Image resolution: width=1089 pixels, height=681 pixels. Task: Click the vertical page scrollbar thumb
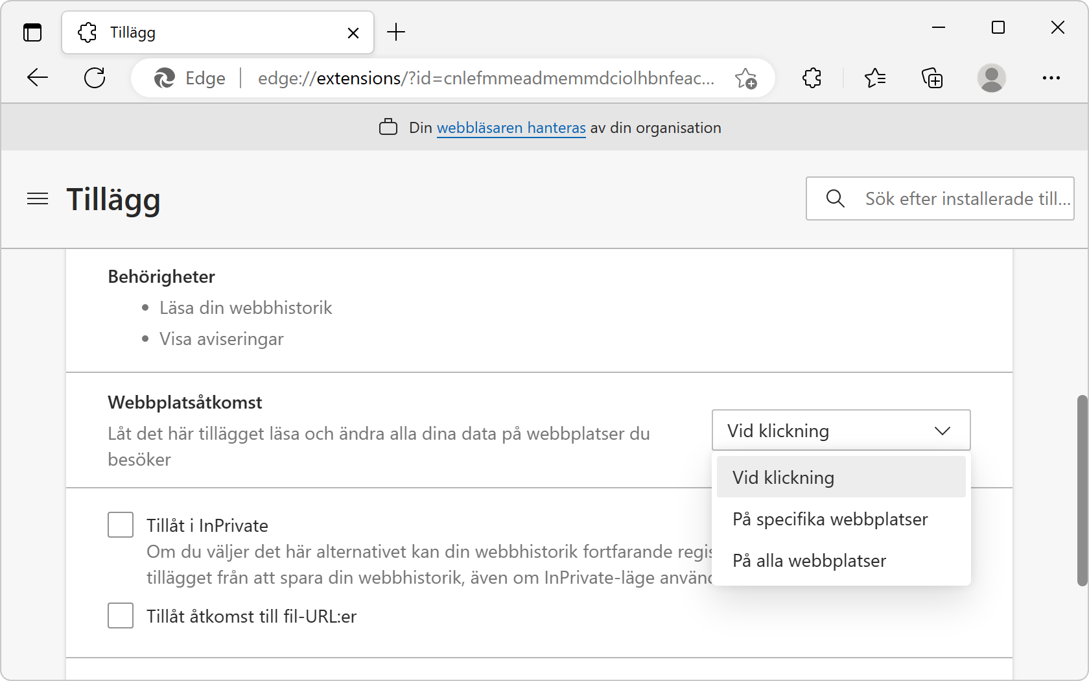click(x=1082, y=490)
